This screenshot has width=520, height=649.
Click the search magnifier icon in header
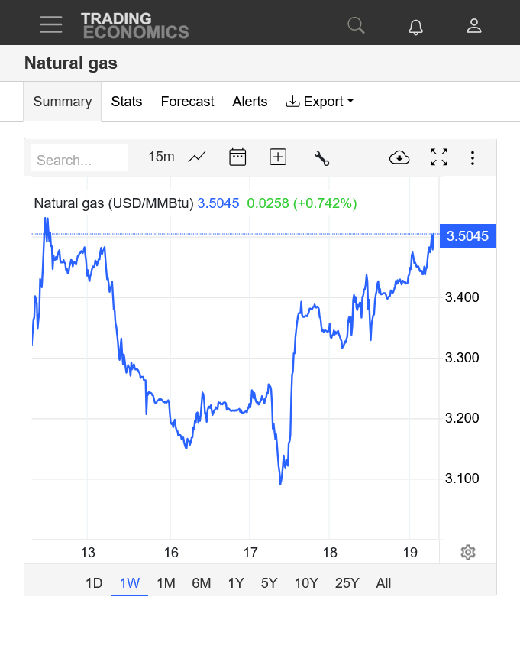coord(356,26)
